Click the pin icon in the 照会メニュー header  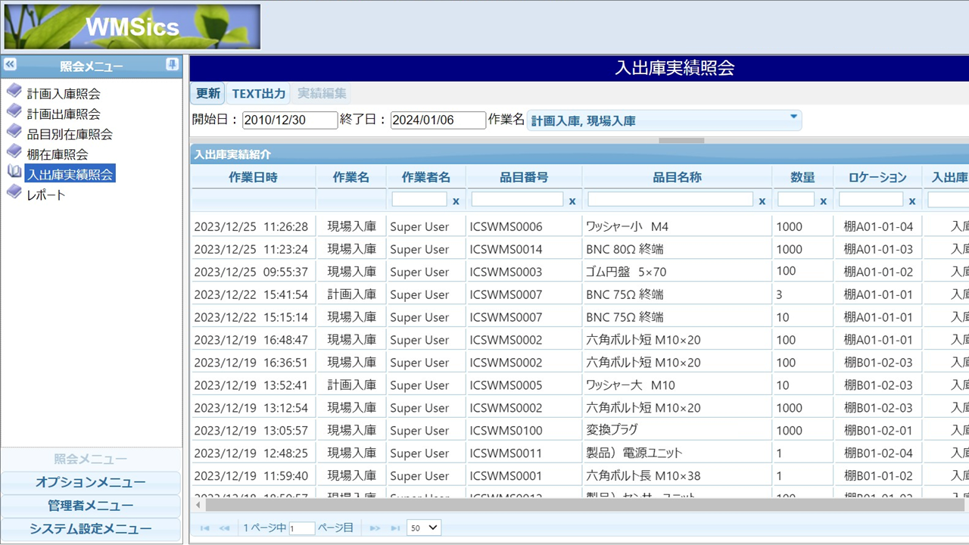pos(173,65)
